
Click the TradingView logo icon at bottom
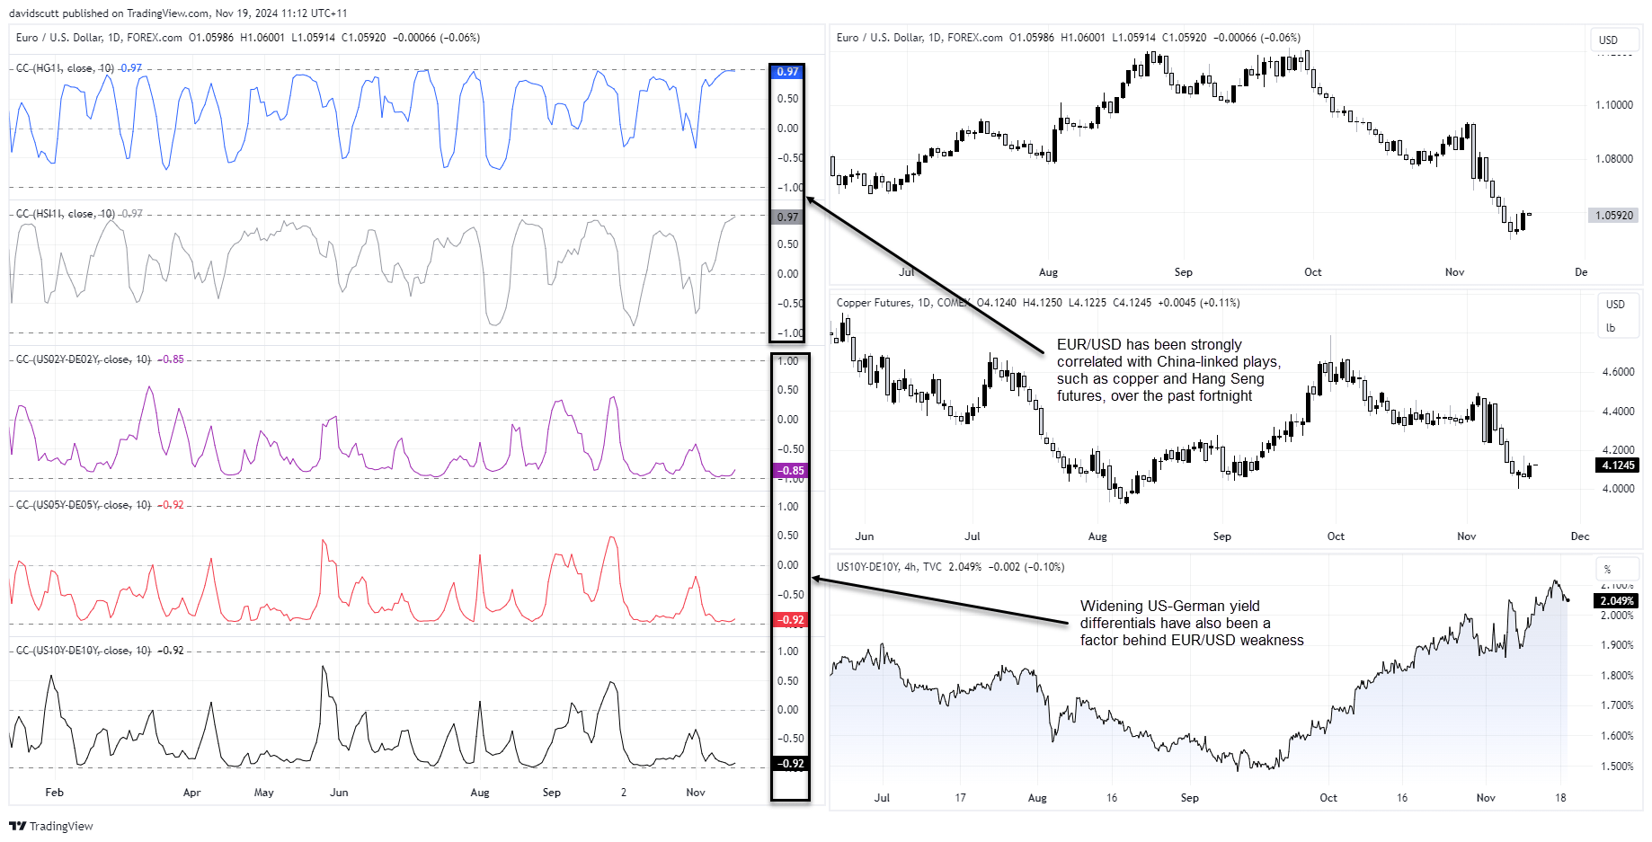(x=17, y=826)
